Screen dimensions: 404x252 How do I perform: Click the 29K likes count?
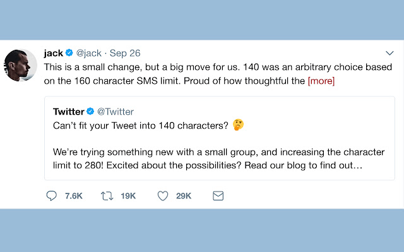tap(184, 196)
